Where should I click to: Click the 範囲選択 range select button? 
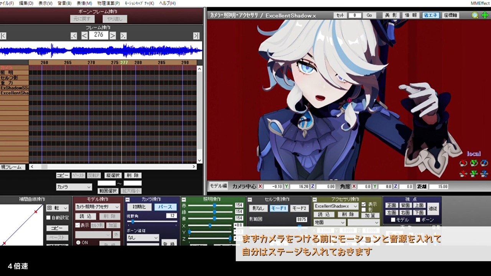(x=108, y=191)
